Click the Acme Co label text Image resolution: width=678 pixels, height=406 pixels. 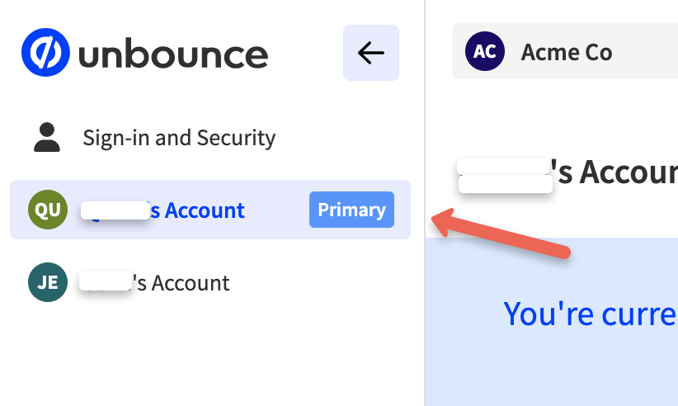(x=567, y=52)
